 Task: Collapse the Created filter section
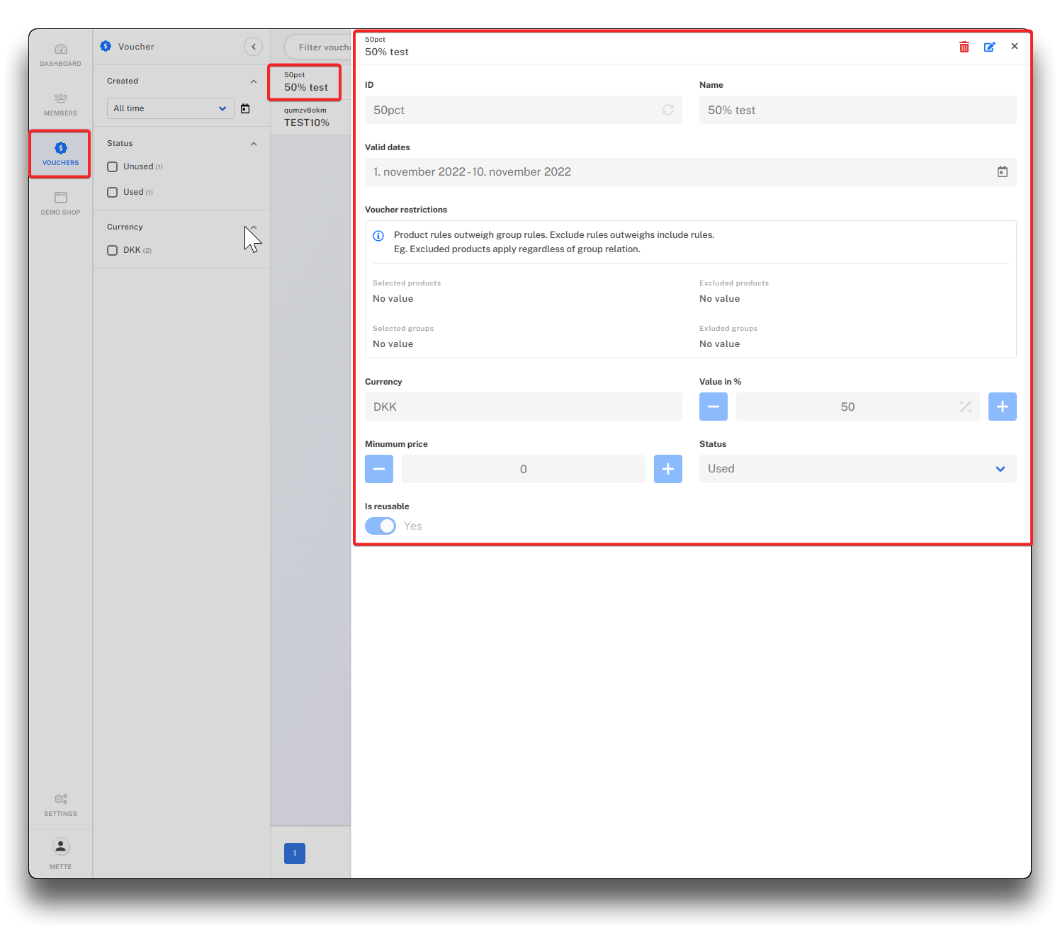[254, 81]
